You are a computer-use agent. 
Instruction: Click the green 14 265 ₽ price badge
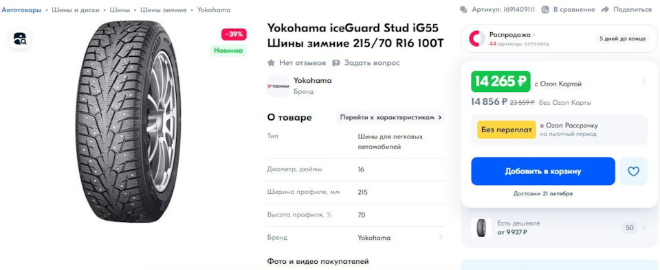click(x=500, y=82)
